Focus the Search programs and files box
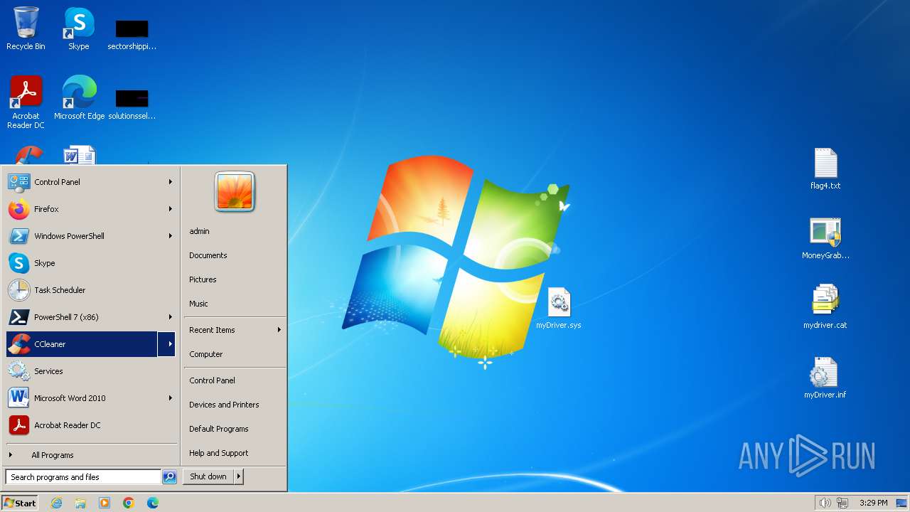 (83, 477)
